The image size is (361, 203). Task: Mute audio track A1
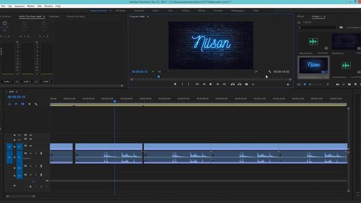click(x=30, y=153)
